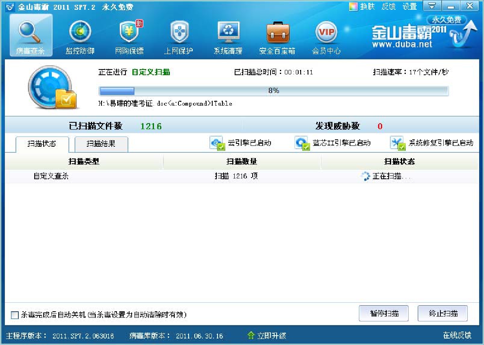Click the 蓝芯II引擎已启动 engine icon

pyautogui.click(x=302, y=143)
